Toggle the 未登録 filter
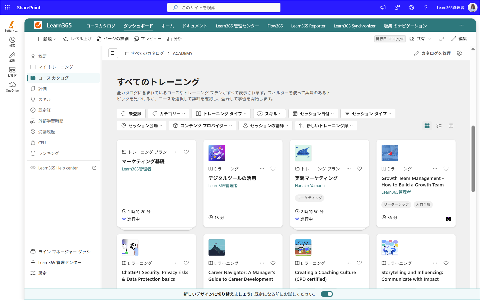The height and width of the screenshot is (300, 480). point(131,114)
